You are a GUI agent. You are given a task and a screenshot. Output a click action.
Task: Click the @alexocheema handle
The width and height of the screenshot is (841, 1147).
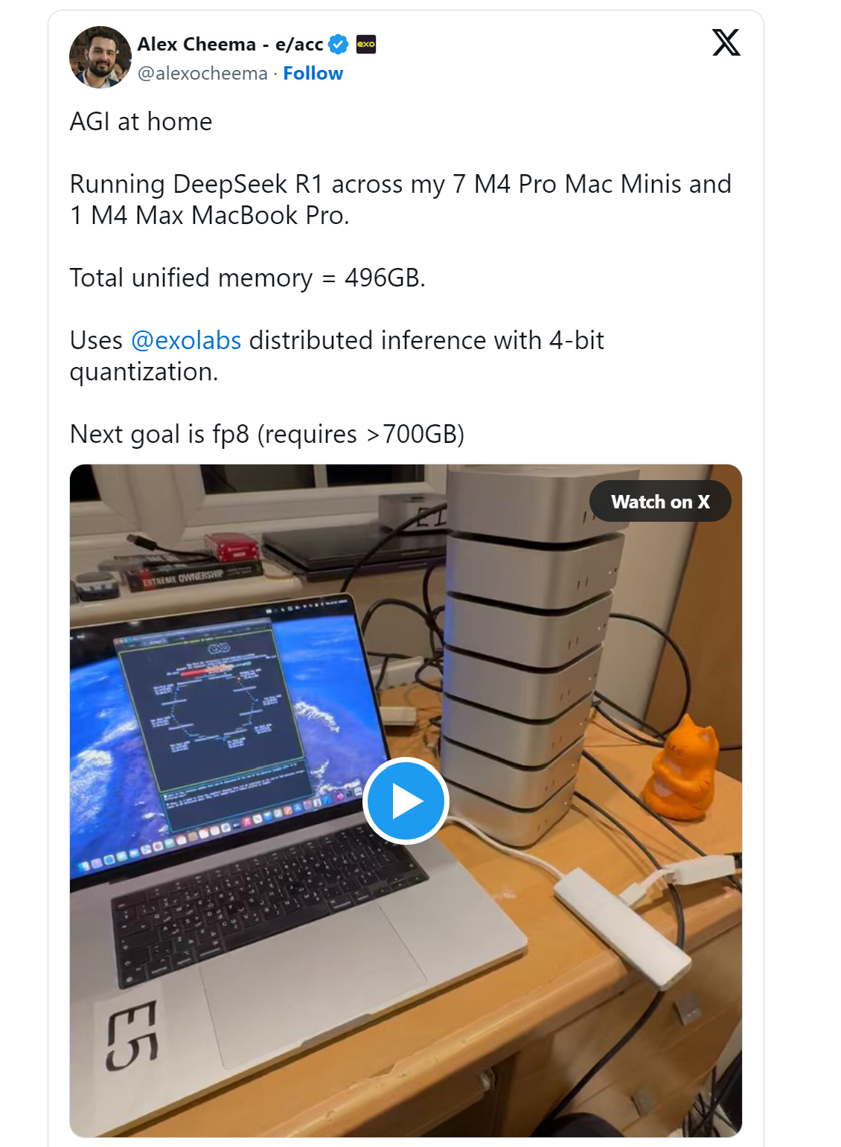tap(202, 74)
